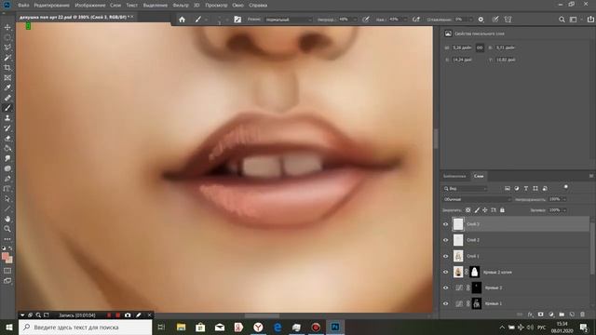Open Photoshop from the taskbar

click(335, 327)
